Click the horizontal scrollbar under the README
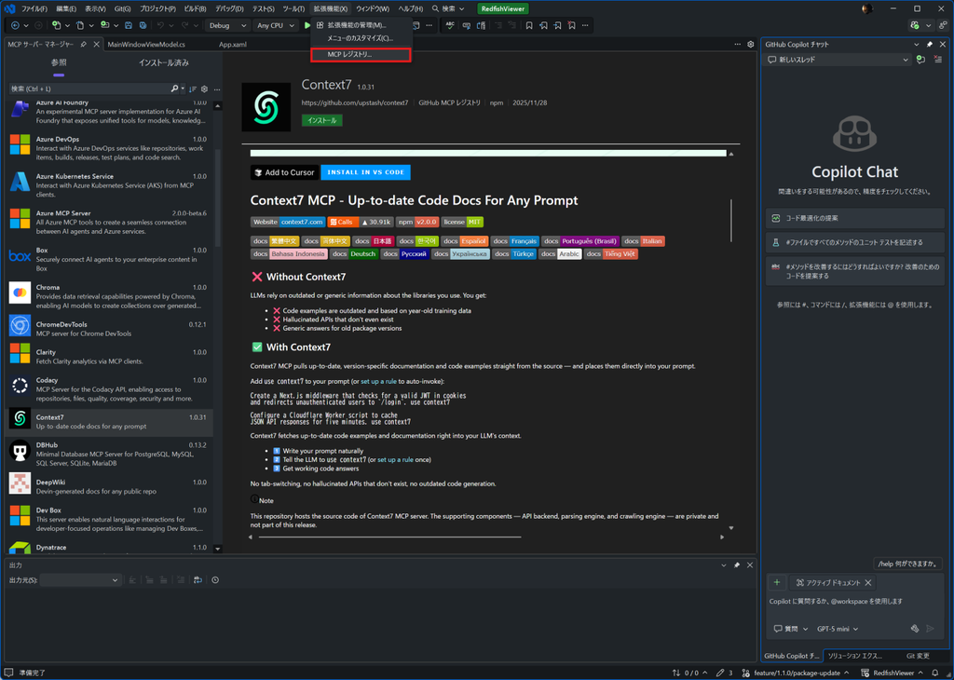 (x=390, y=537)
